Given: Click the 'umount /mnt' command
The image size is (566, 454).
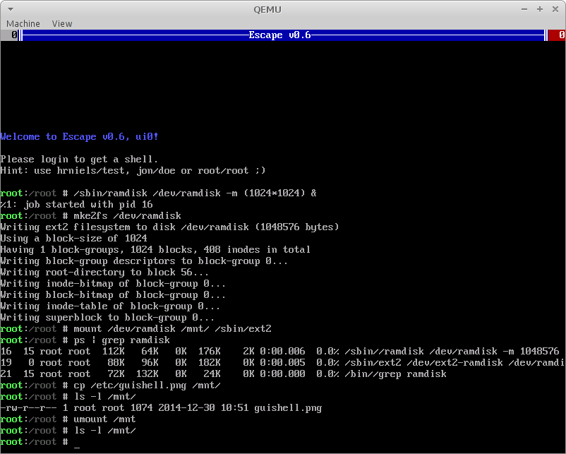Looking at the screenshot, I should (x=104, y=419).
